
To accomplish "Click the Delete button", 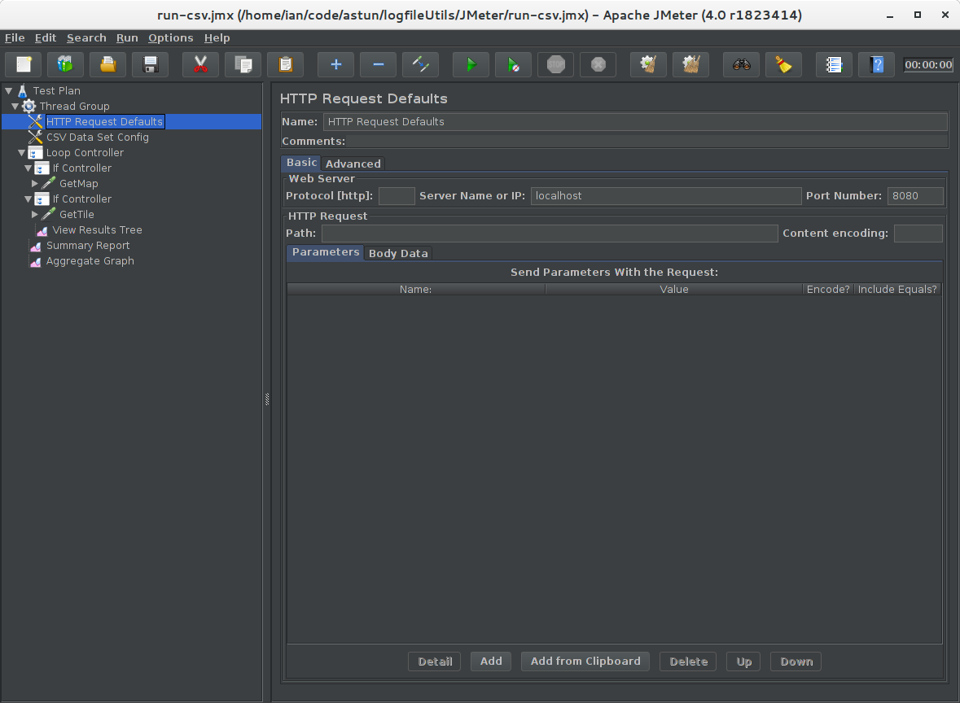I will point(688,662).
